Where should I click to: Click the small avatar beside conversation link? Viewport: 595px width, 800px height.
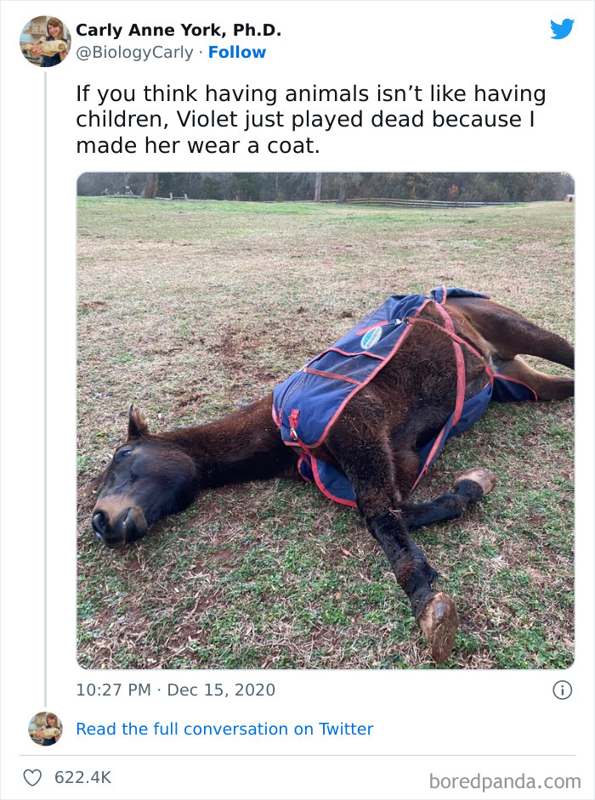pos(45,729)
